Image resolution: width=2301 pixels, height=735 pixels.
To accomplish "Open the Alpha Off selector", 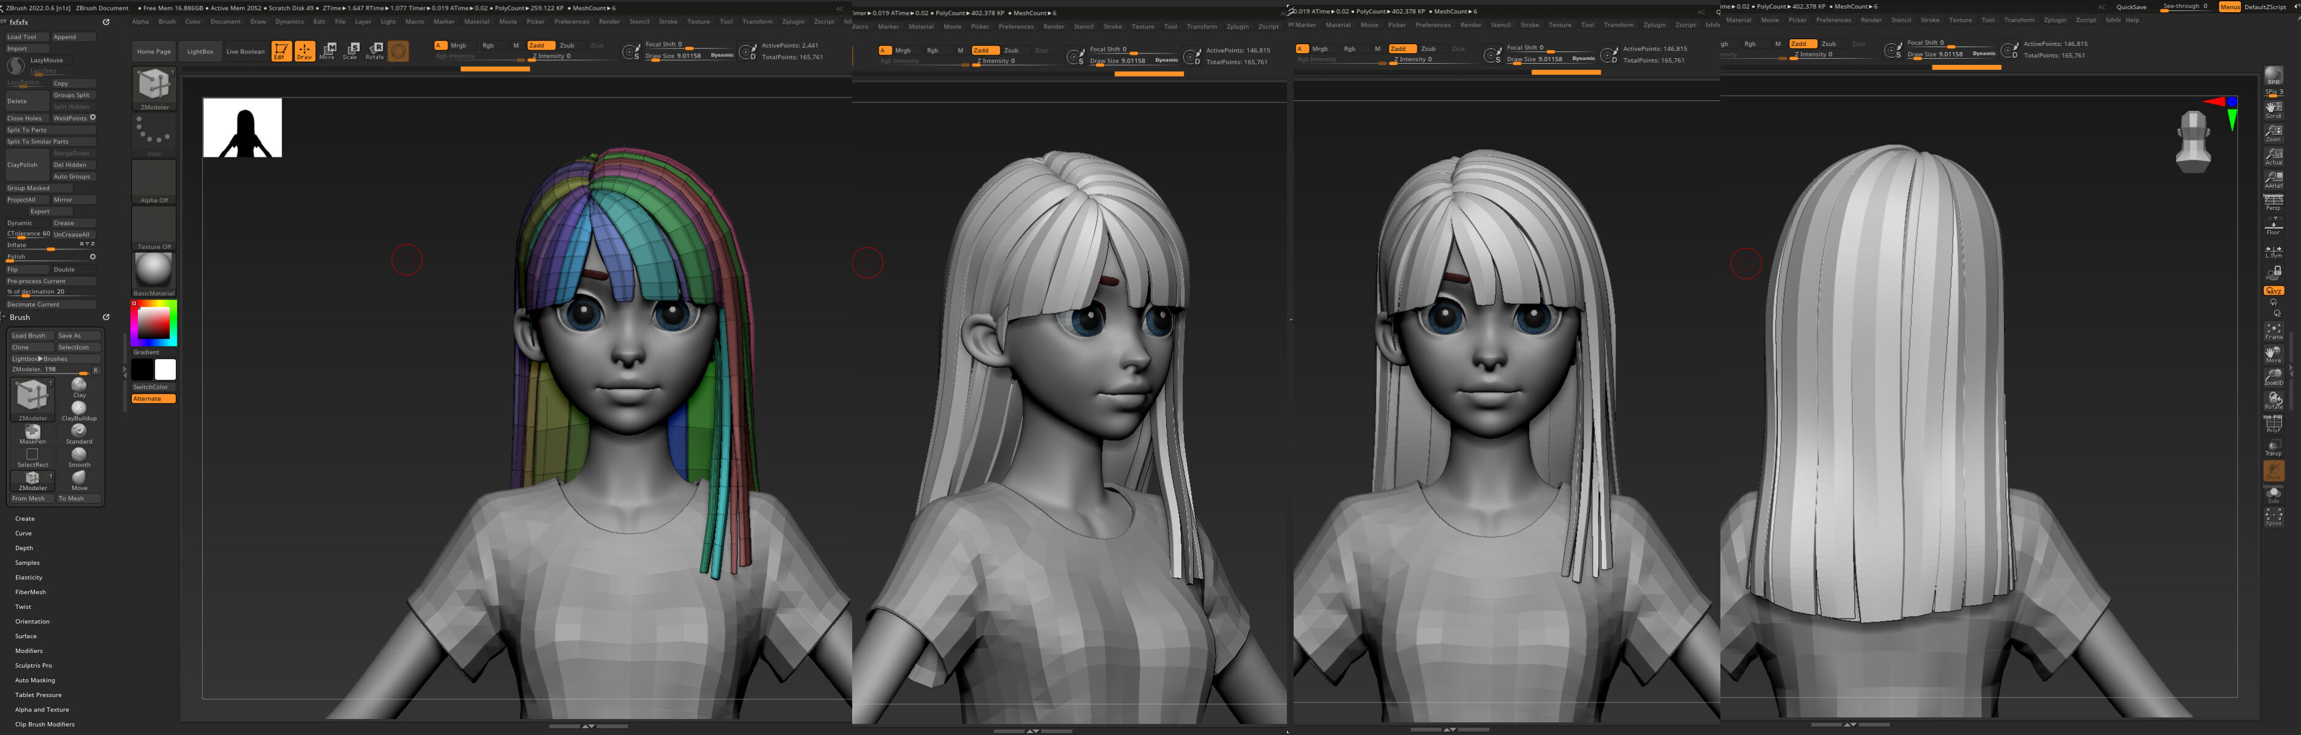I will coord(154,182).
